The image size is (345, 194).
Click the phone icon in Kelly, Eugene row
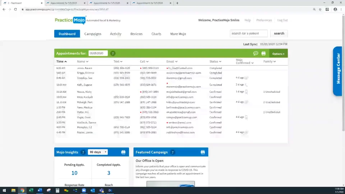point(246,85)
